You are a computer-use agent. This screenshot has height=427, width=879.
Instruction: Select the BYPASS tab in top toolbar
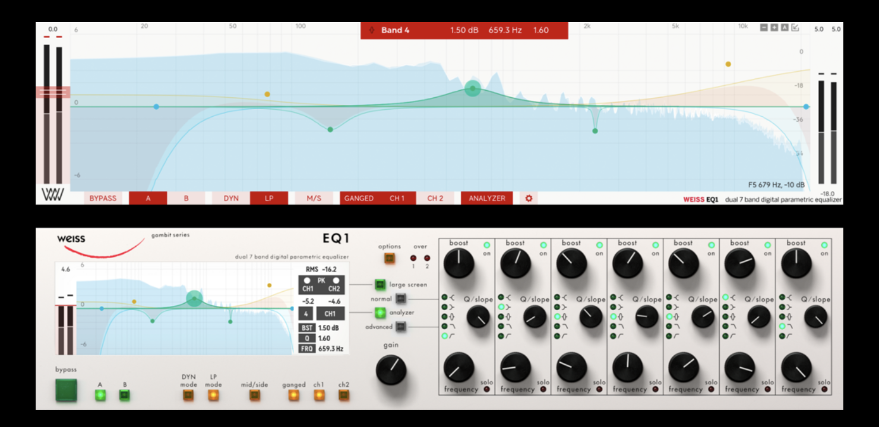pyautogui.click(x=103, y=198)
